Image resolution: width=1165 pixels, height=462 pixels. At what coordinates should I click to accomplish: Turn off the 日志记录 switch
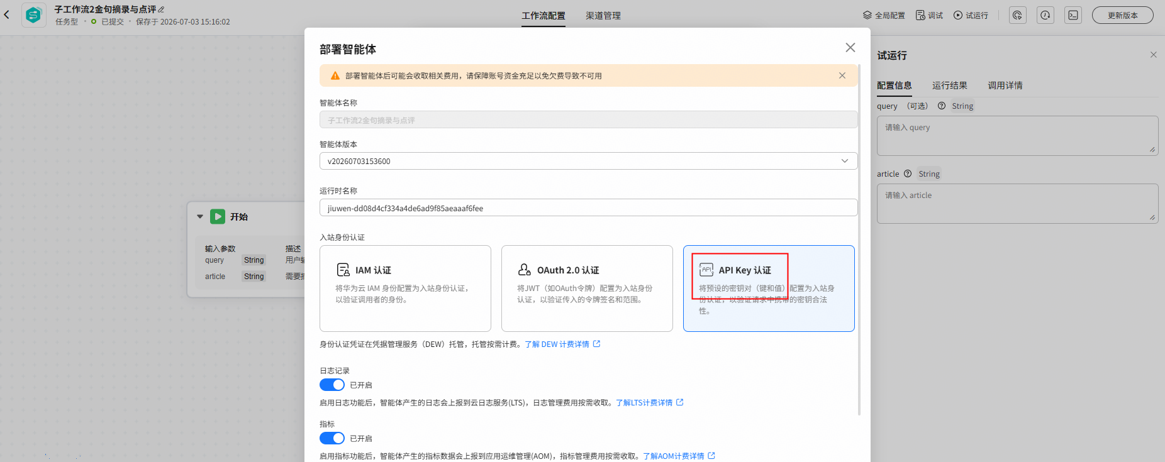pos(332,385)
